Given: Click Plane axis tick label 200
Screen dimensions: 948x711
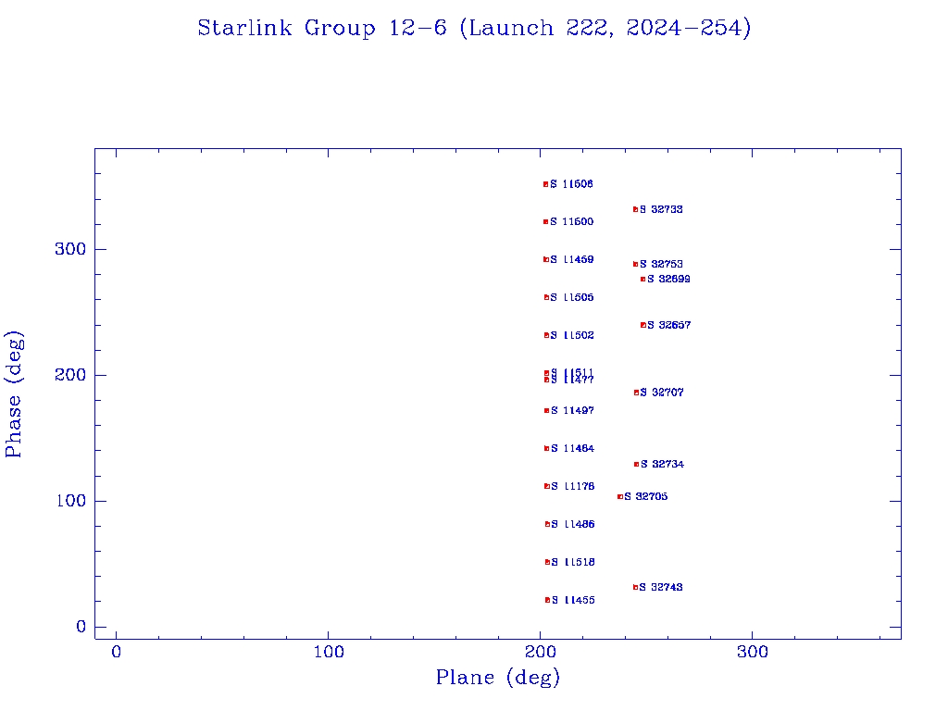Looking at the screenshot, I should [x=540, y=652].
